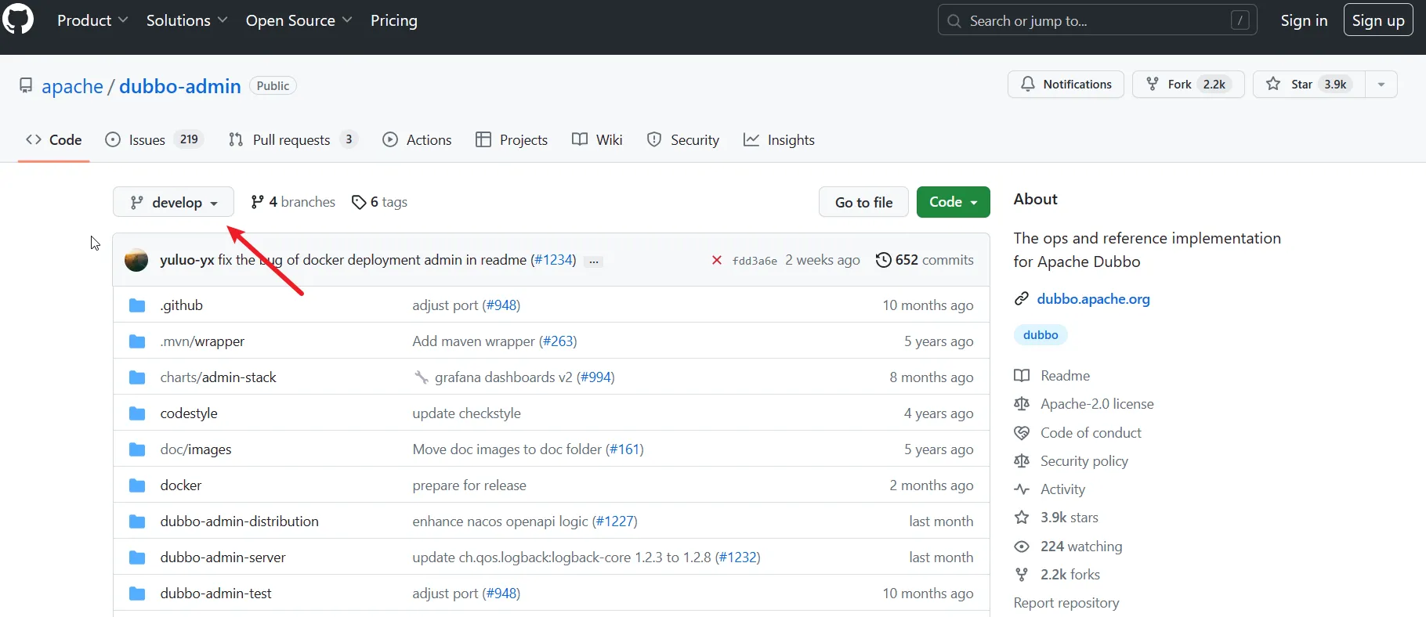Open commit hash fdd3a6e
Screen dimensions: 1426x617
click(x=755, y=261)
